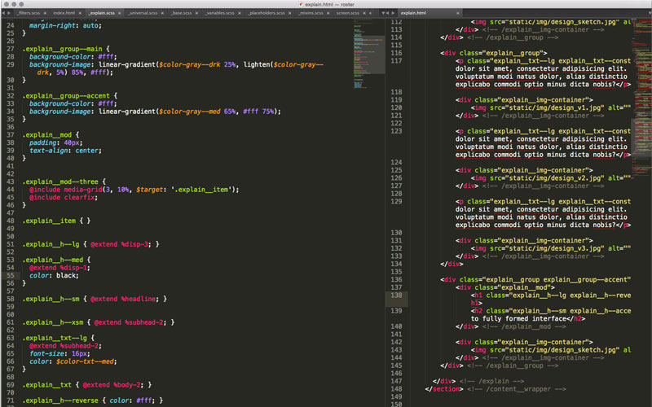Close the _explain.scss tab
Screen dimensions: 652x407
click(x=120, y=14)
